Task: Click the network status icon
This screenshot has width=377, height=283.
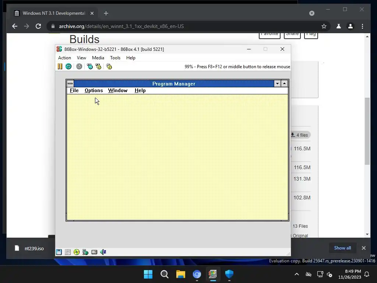Action: [85, 252]
